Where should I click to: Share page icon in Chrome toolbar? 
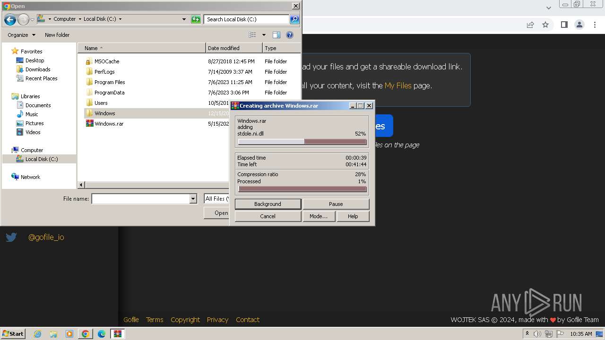pyautogui.click(x=530, y=25)
